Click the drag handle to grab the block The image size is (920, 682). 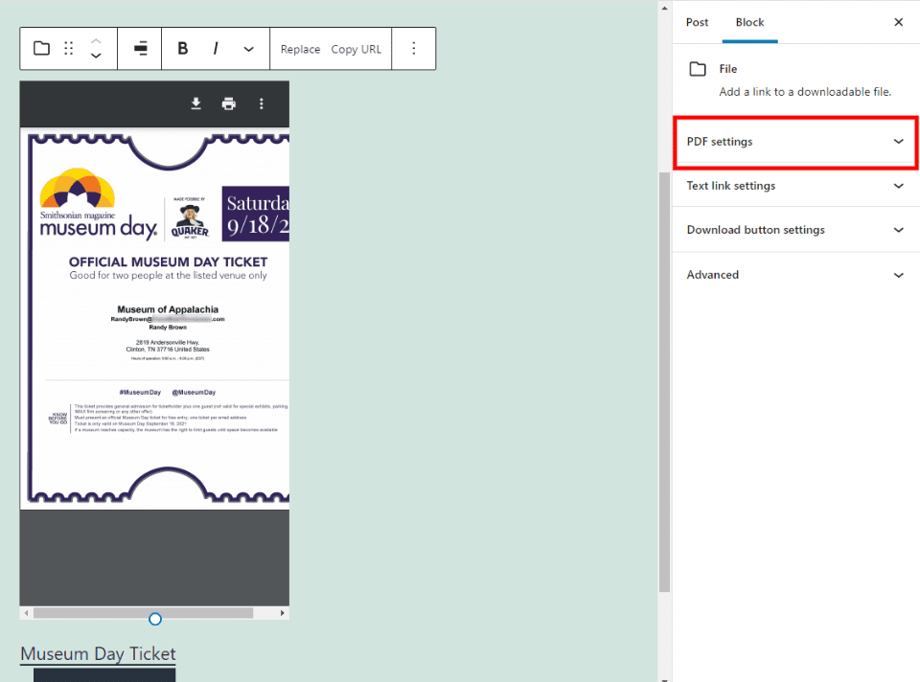pos(69,48)
